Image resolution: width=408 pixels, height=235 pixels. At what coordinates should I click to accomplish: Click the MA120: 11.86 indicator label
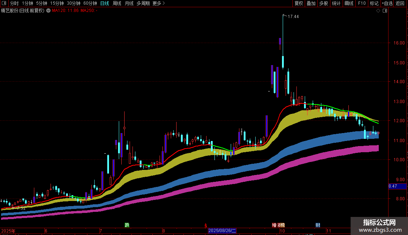65,10
